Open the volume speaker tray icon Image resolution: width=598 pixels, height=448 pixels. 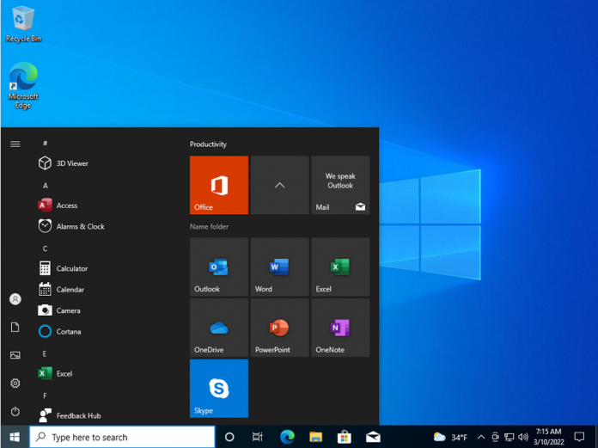pyautogui.click(x=523, y=437)
